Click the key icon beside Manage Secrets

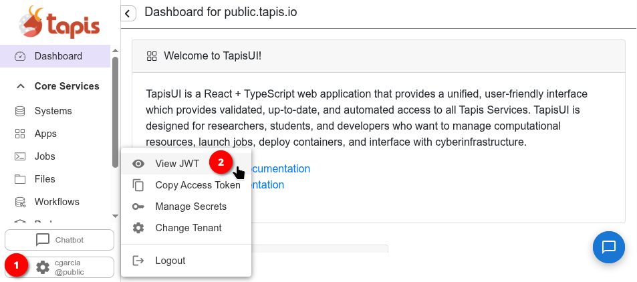[138, 207]
